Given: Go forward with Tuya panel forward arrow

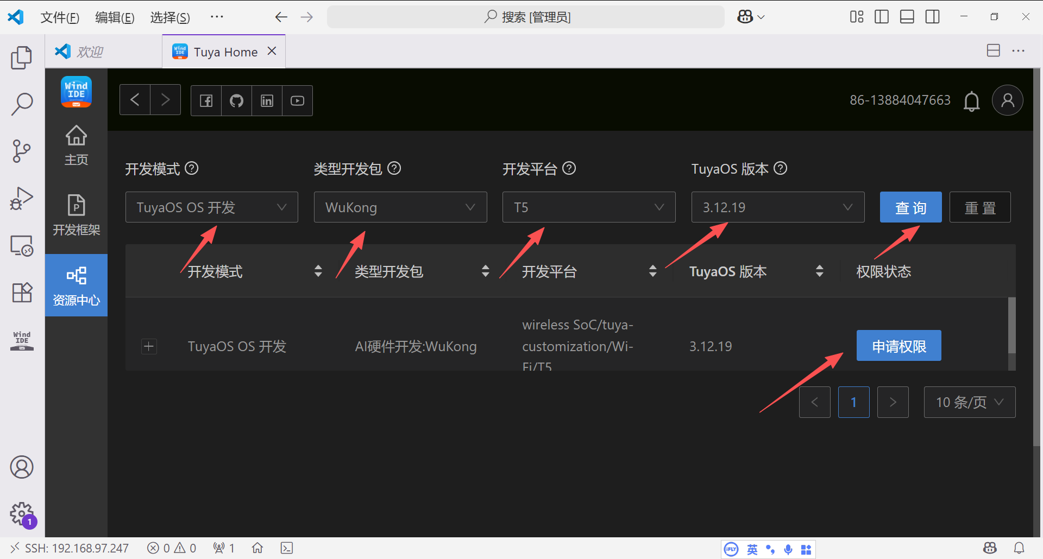Looking at the screenshot, I should click(x=165, y=100).
